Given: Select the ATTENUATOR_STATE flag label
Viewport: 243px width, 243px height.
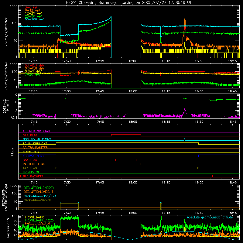Looking at the screenshot, I should [37, 131].
